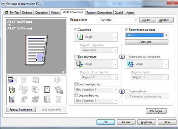Click the Infos imprimante button
This screenshot has height=129, width=178.
tap(51, 109)
